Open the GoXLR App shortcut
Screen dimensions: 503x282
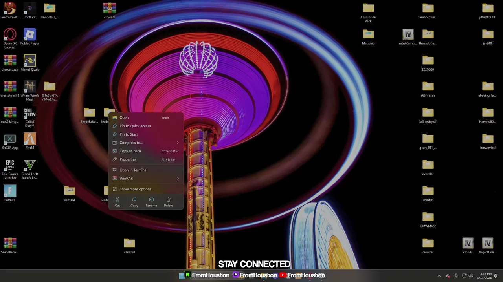10,141
